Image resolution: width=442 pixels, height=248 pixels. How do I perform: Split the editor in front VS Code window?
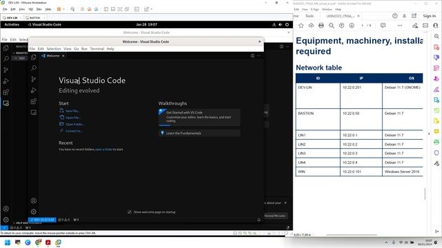[x=252, y=56]
